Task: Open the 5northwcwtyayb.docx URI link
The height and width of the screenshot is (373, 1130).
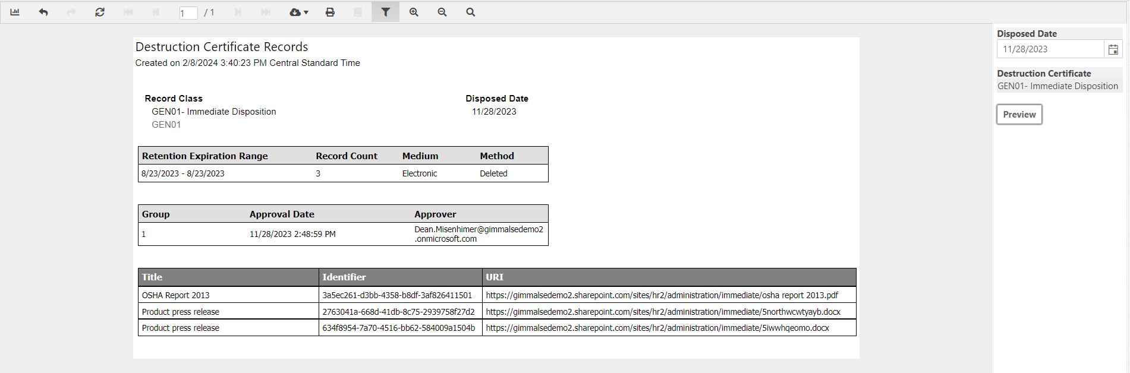Action: [663, 312]
